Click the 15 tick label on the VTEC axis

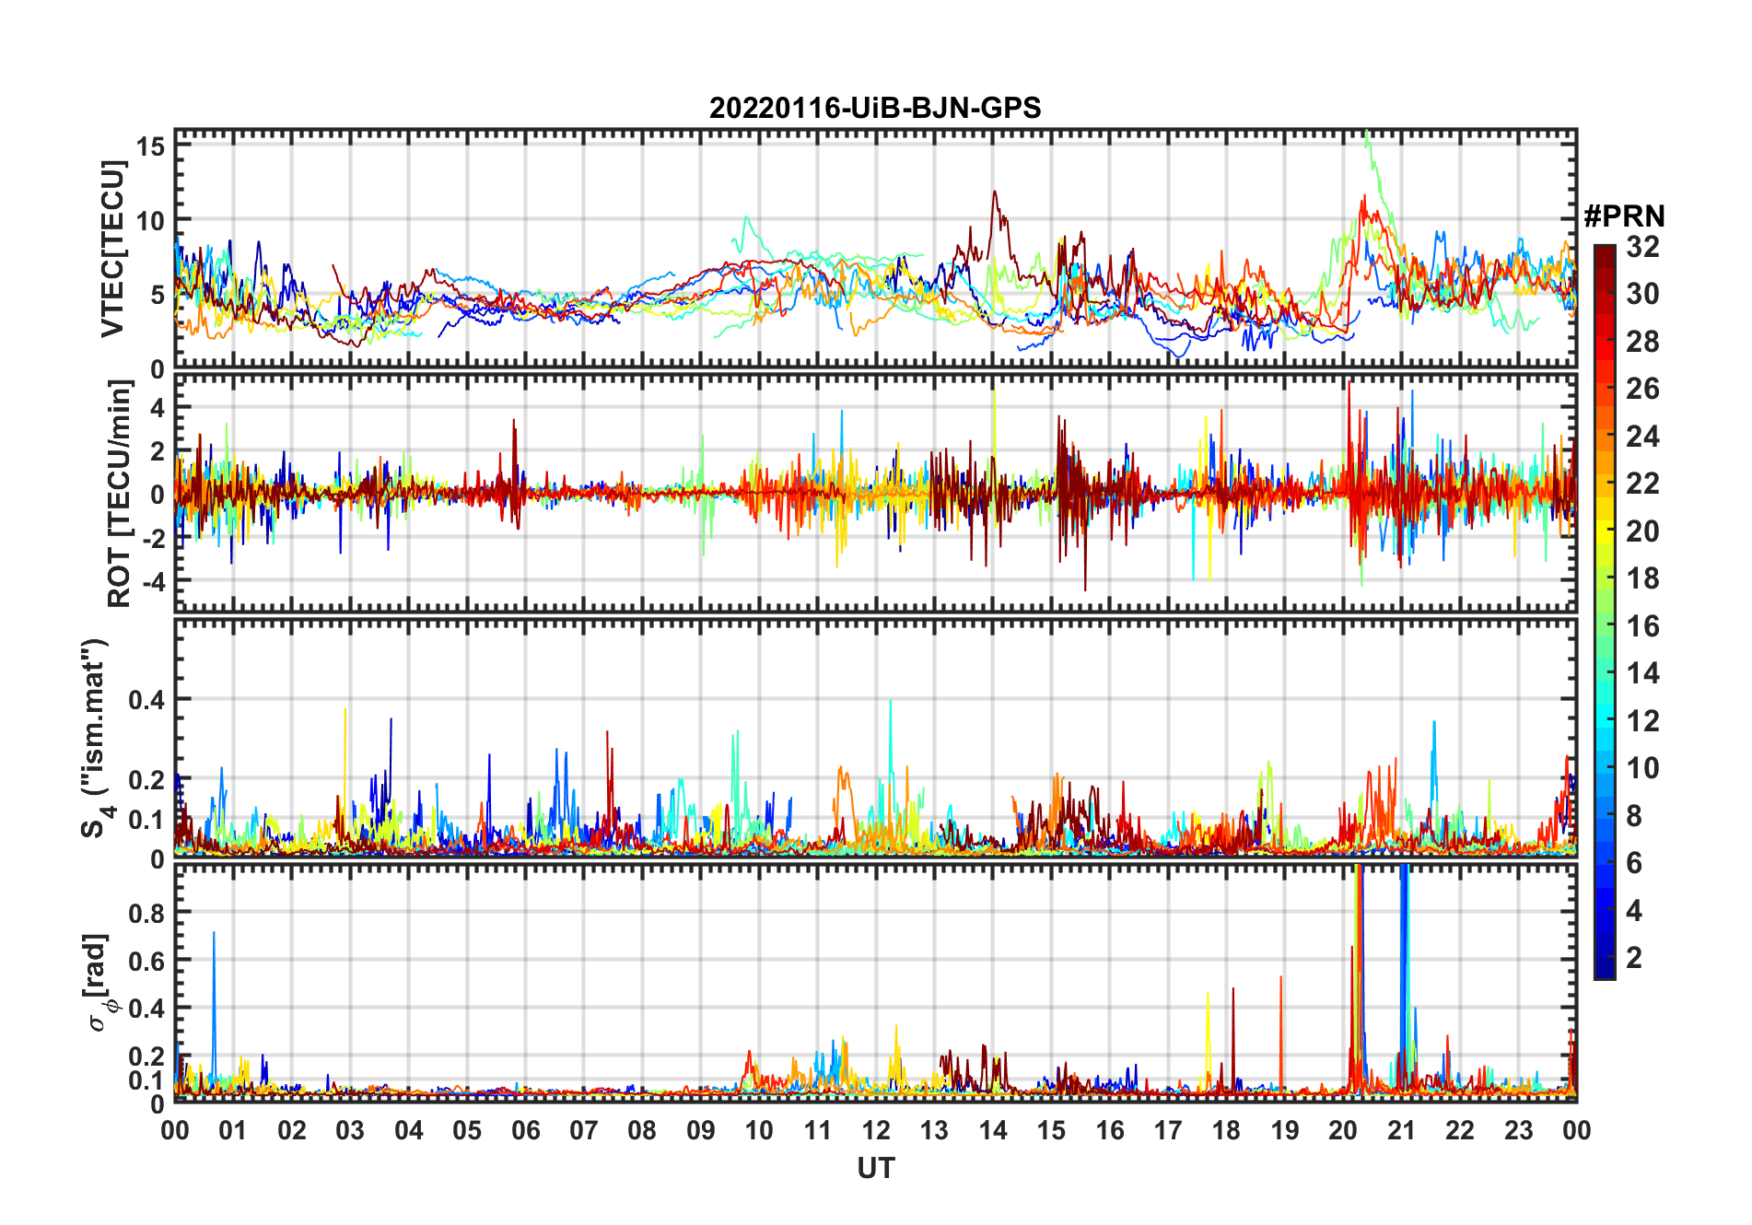tap(151, 146)
